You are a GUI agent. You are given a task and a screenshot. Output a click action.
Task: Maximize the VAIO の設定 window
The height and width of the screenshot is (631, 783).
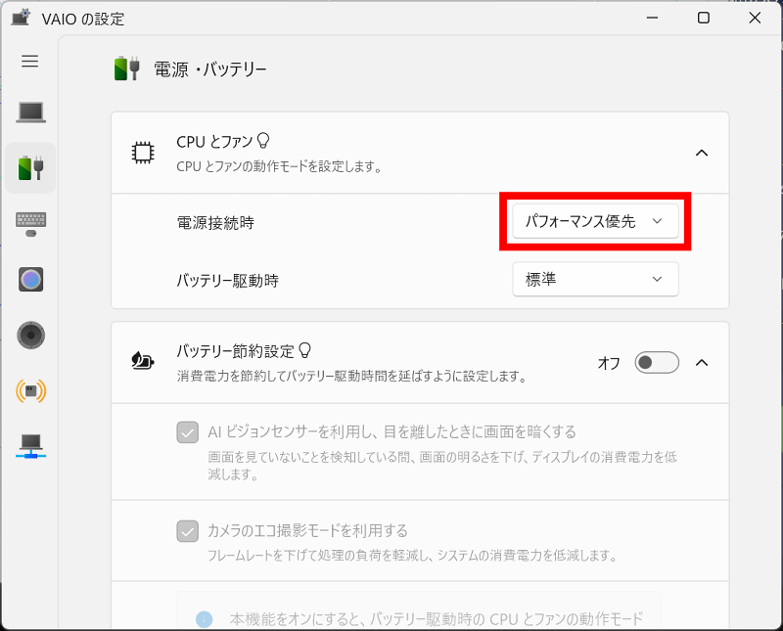703,18
